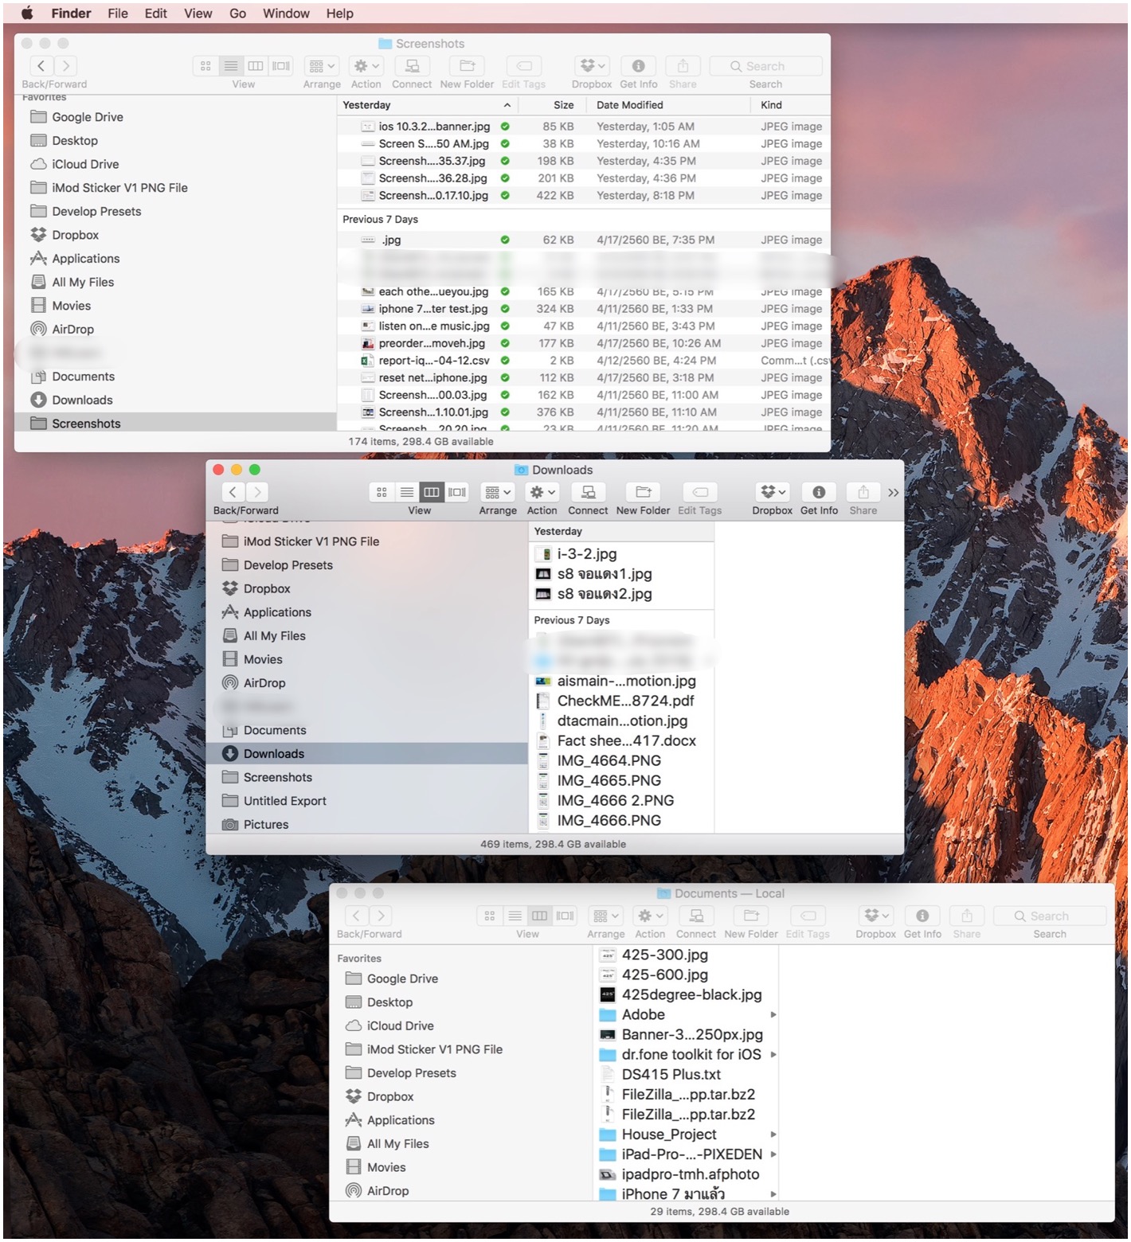Expand the Adobe folder arrow
The width and height of the screenshot is (1131, 1242).
pos(773,1015)
